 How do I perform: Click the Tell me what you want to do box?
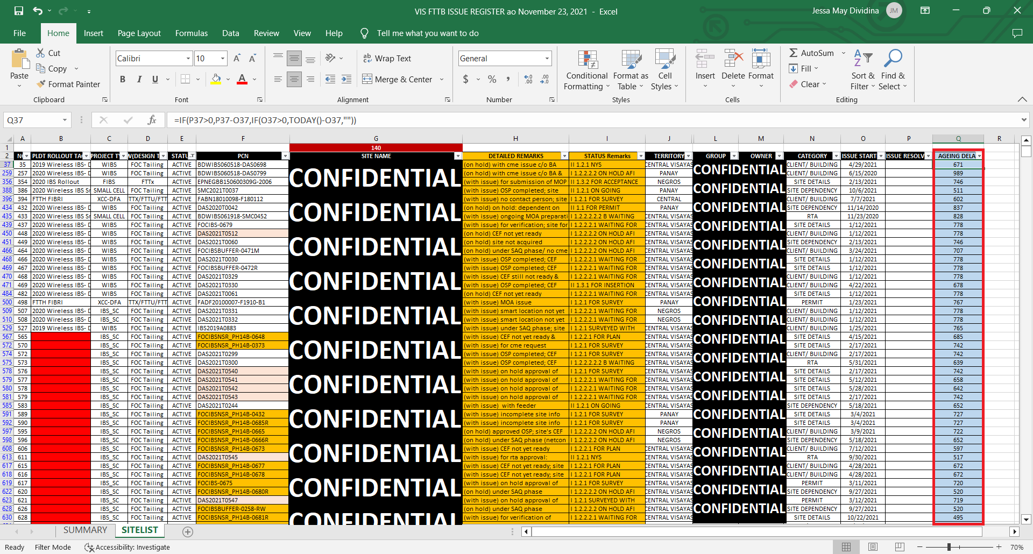tap(427, 33)
